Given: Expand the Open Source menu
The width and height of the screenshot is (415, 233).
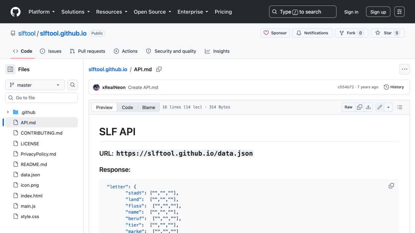Looking at the screenshot, I should point(153,12).
